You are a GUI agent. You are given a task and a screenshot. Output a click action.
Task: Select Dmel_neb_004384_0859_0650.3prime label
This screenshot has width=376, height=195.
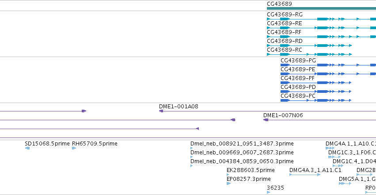tap(242, 162)
